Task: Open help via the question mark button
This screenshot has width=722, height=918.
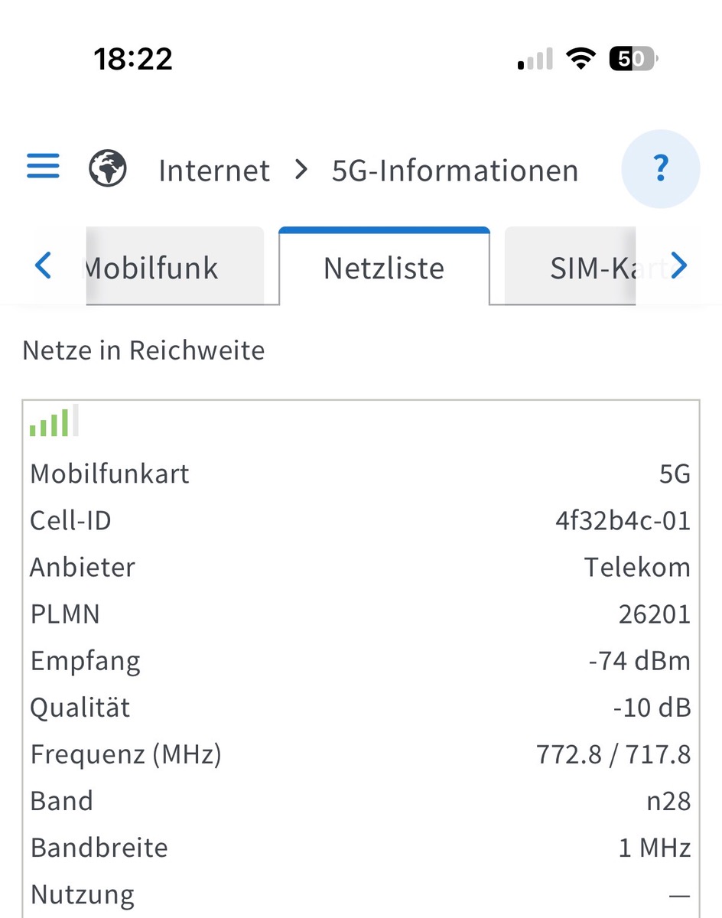Action: tap(661, 168)
